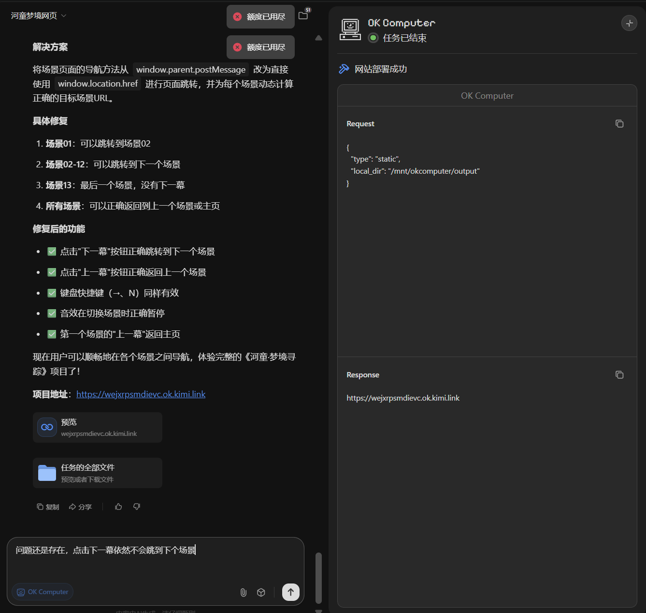Click the 分享 share button

[x=80, y=507]
